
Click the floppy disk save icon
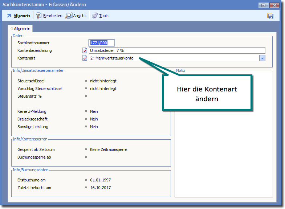click(x=270, y=16)
